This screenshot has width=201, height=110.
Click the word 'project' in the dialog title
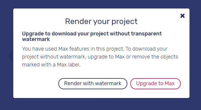124,22
